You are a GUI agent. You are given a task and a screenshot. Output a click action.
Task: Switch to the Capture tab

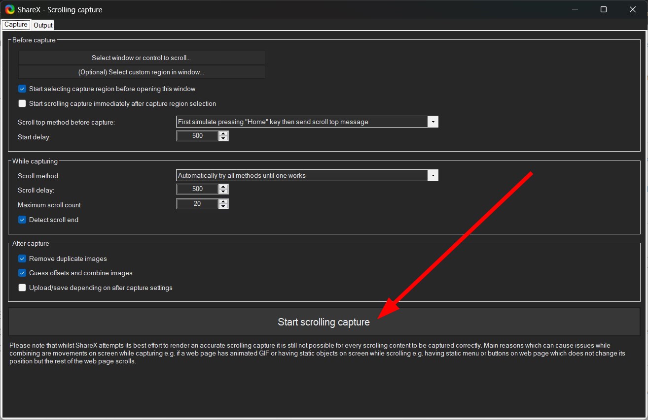[x=16, y=25]
